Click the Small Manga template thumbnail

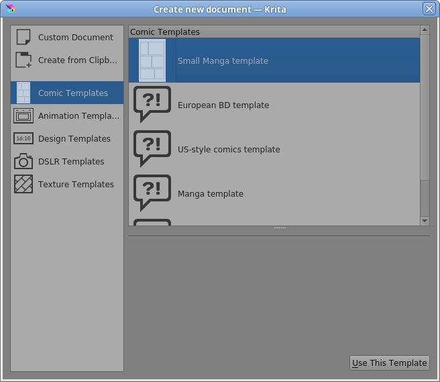(152, 60)
